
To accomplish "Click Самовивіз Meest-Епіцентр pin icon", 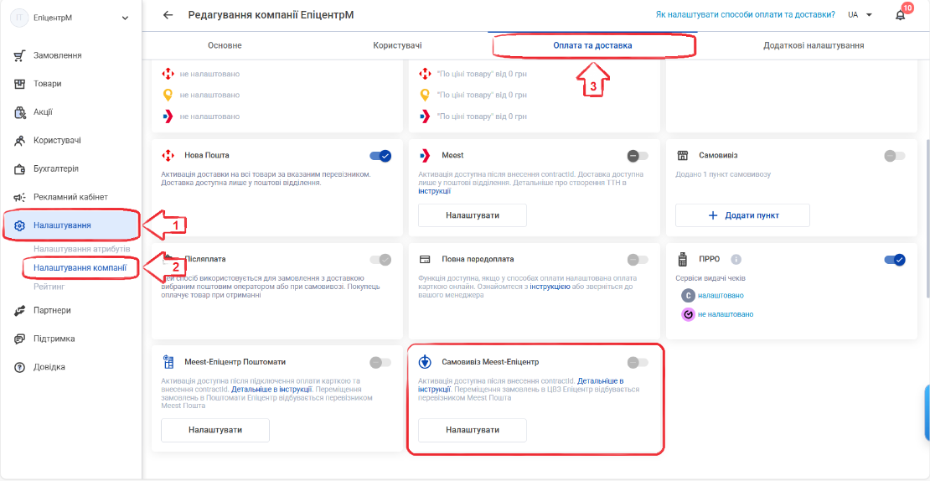I will click(x=425, y=362).
